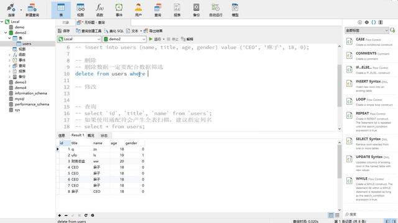Click the gender column header
Screen dimensions: 398x223
(131, 143)
